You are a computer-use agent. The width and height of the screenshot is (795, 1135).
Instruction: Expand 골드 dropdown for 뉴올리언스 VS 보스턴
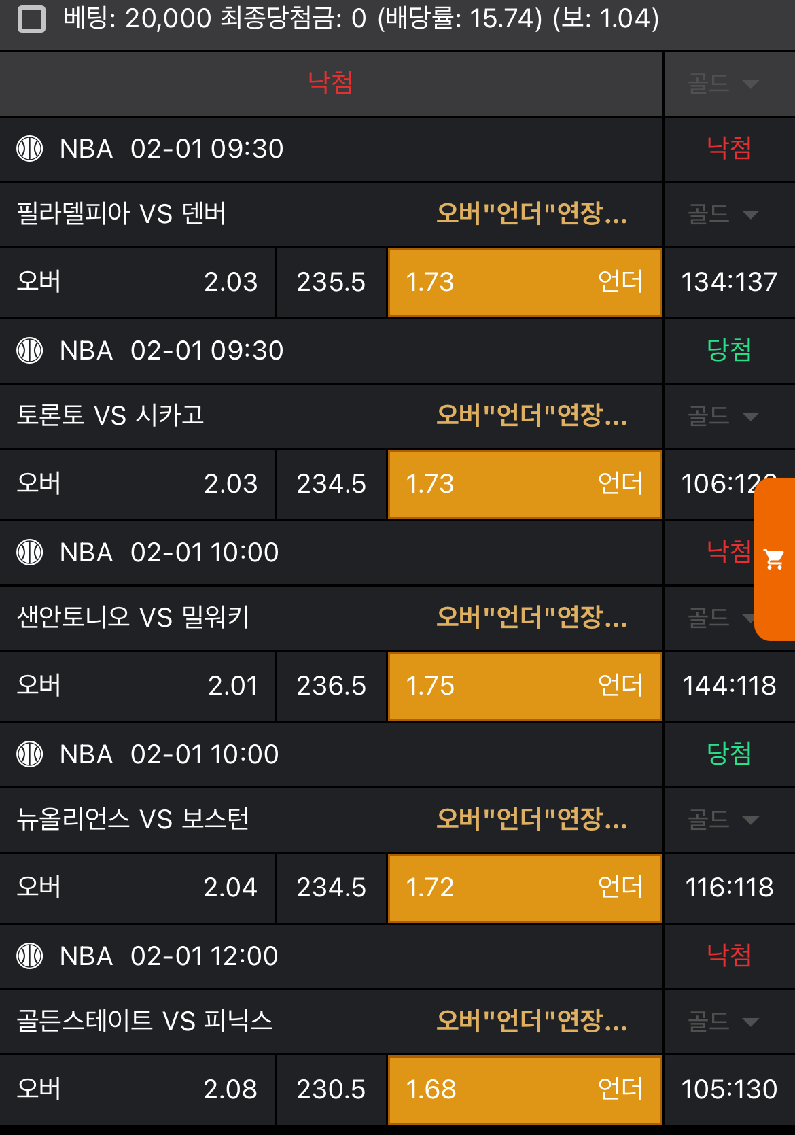[x=723, y=820]
